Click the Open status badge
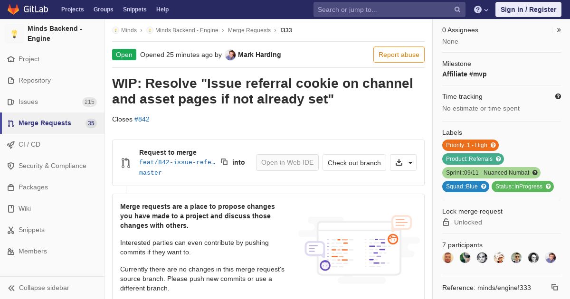 (124, 55)
